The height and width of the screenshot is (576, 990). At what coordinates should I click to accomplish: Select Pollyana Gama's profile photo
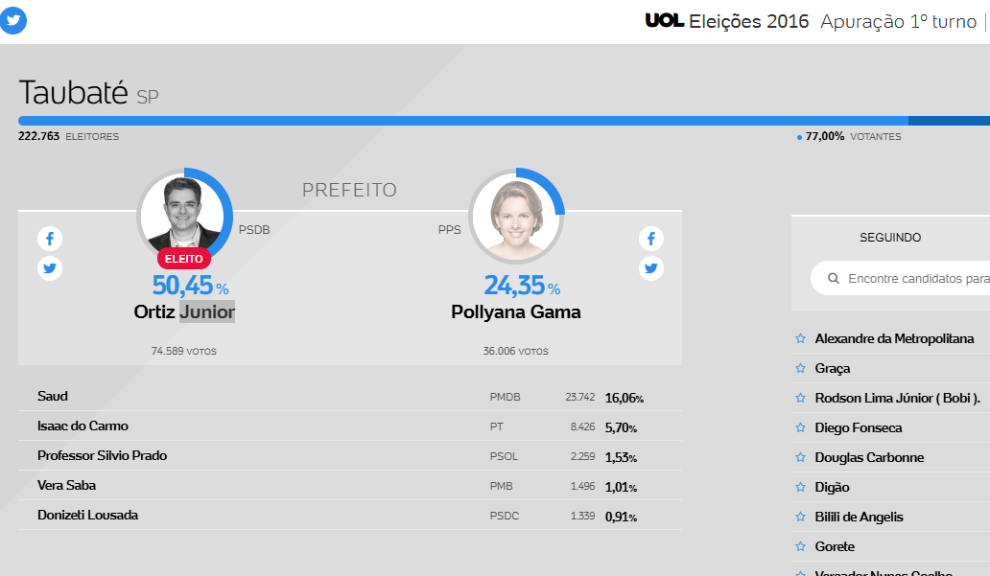[x=515, y=216]
